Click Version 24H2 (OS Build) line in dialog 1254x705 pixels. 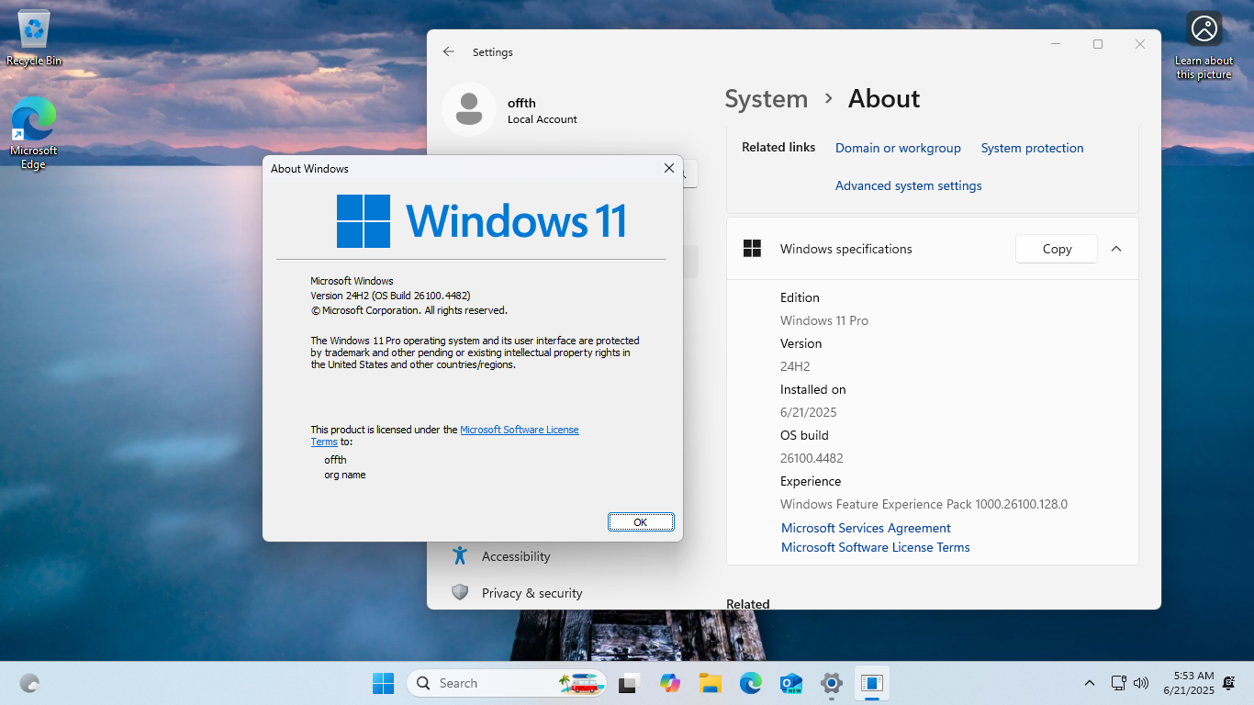click(390, 296)
